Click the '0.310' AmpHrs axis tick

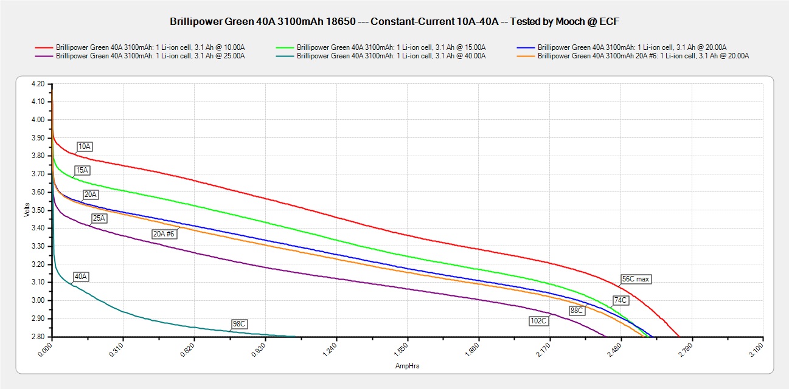(x=117, y=349)
